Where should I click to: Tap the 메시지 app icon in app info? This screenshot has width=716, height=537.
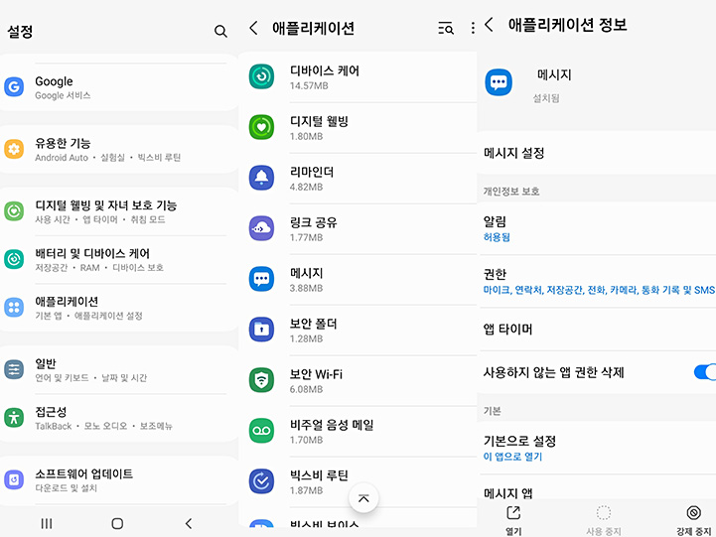[499, 82]
